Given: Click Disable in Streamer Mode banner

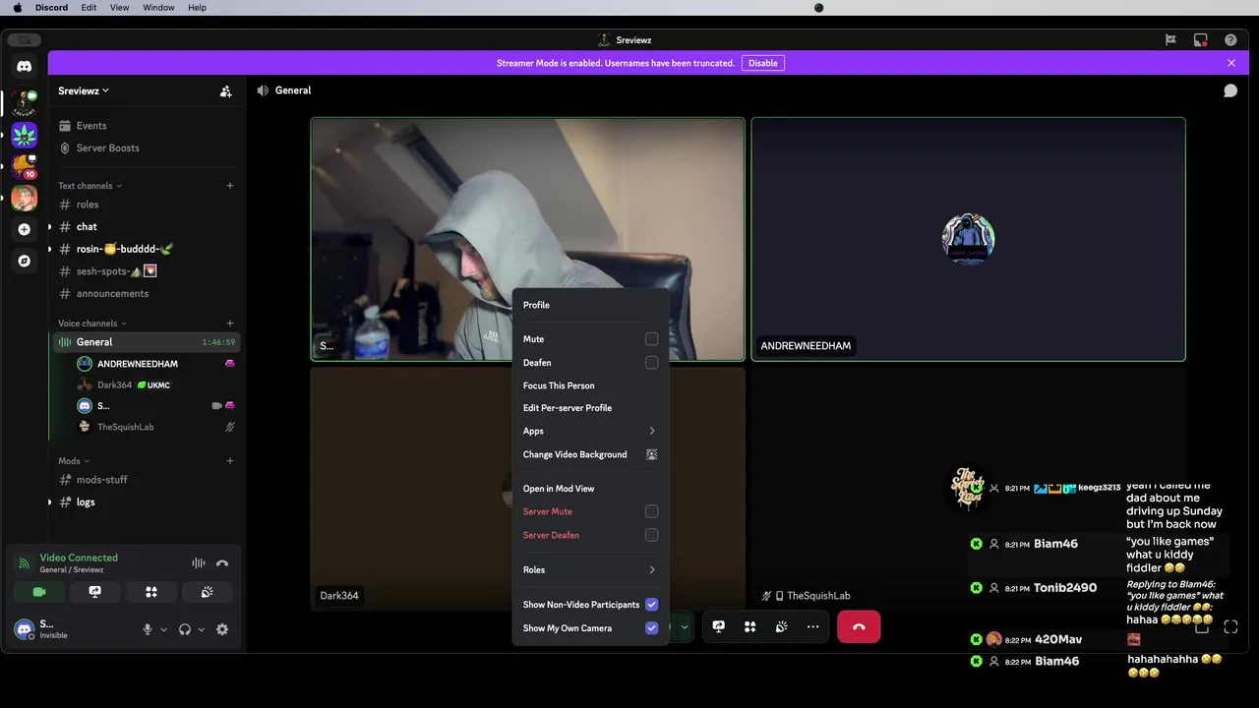Looking at the screenshot, I should (x=763, y=63).
